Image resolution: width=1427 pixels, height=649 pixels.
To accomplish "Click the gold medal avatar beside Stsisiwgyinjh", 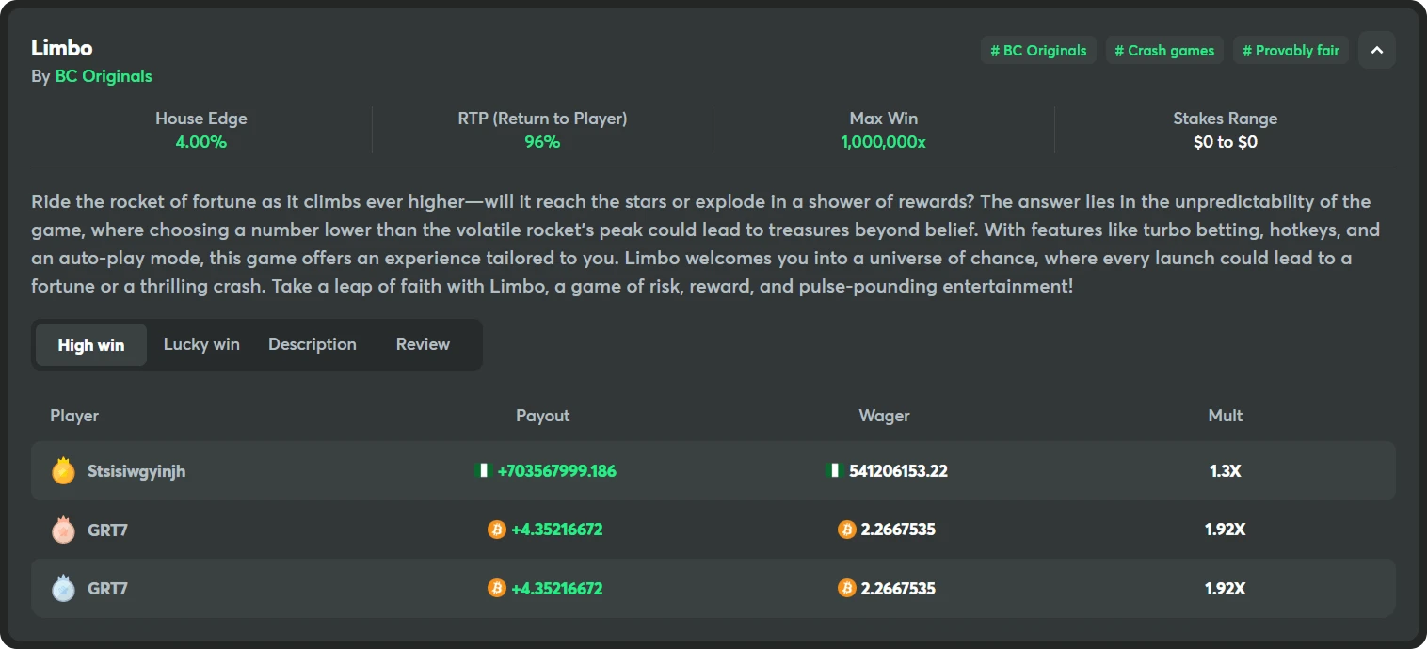I will click(62, 471).
